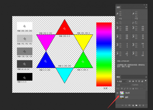Click the fx layer style icon

pos(126,105)
